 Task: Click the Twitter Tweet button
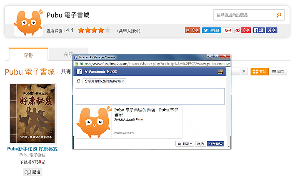[212, 30]
